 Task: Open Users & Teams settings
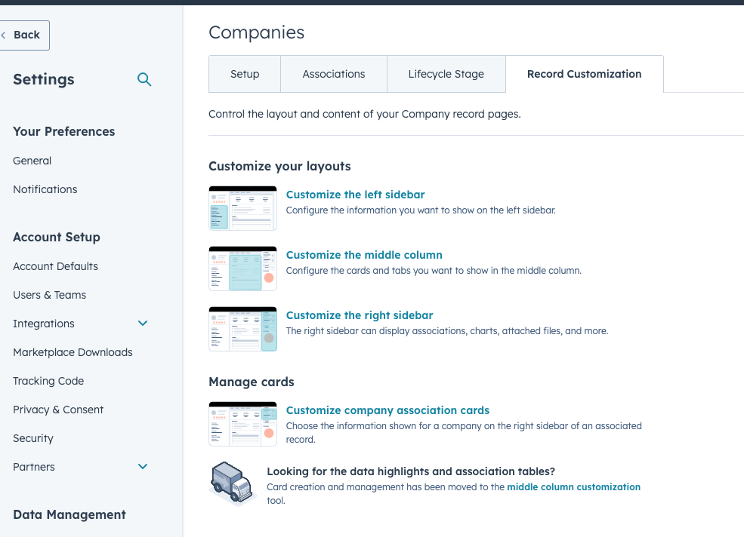point(49,294)
